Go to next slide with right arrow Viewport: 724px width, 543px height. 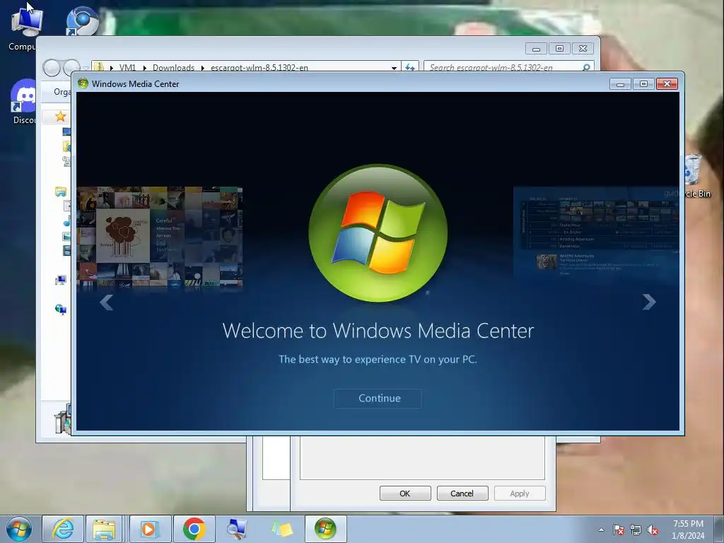649,302
